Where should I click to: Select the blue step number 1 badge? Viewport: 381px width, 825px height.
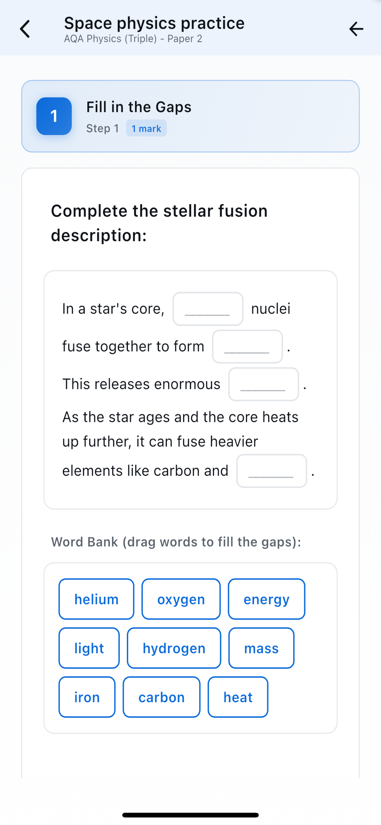(x=54, y=117)
